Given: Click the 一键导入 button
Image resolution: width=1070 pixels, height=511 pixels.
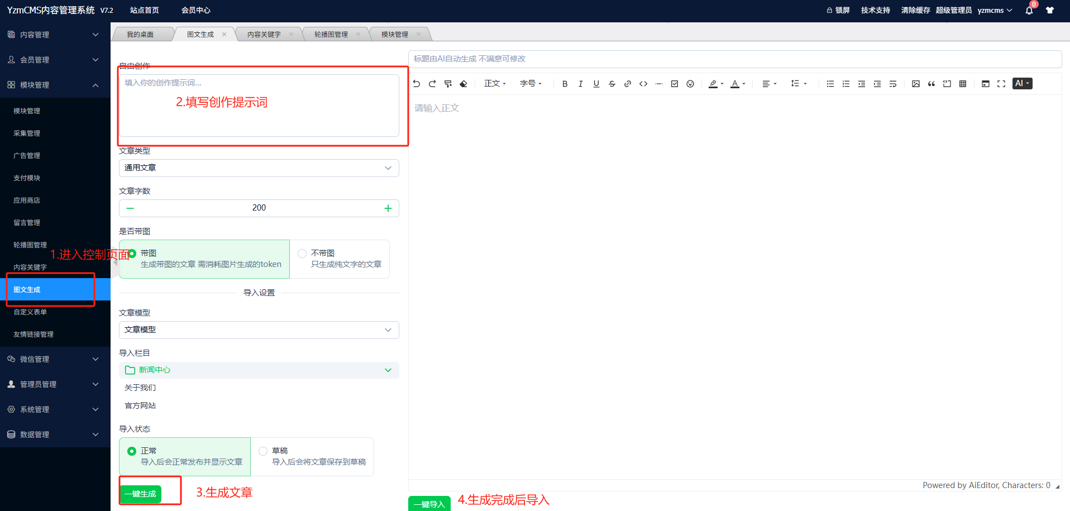Looking at the screenshot, I should pos(429,504).
